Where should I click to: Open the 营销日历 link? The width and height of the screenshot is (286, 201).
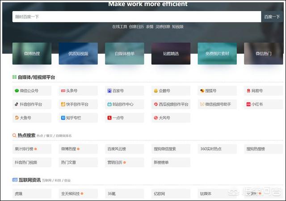coord(125,162)
